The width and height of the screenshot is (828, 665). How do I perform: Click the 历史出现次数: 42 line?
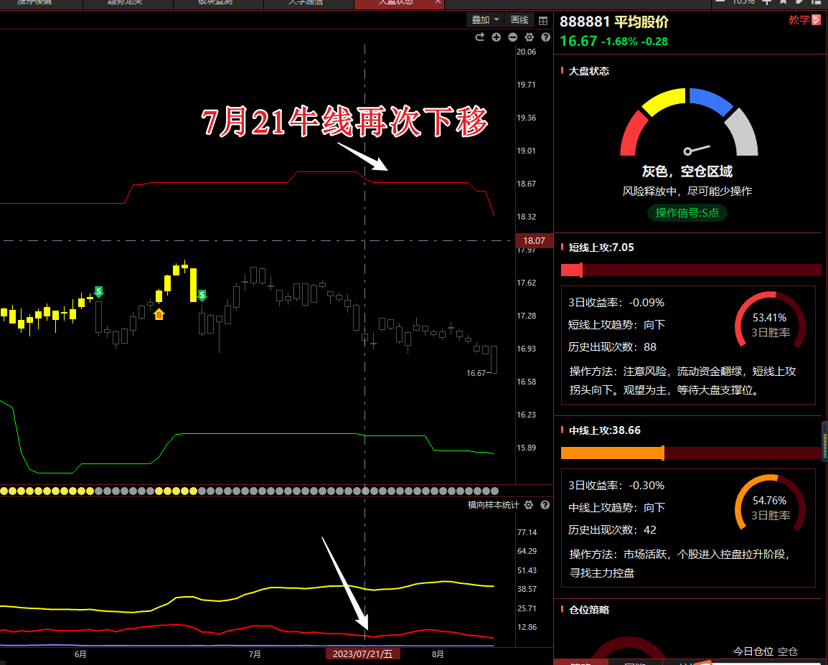pos(612,529)
